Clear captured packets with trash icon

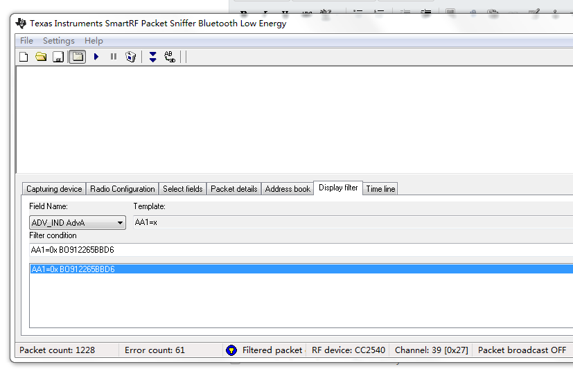[130, 57]
